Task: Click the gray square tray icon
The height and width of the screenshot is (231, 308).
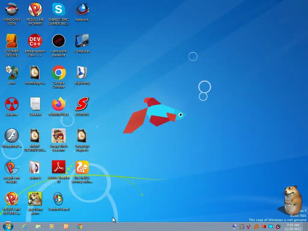Action: [x=242, y=227]
